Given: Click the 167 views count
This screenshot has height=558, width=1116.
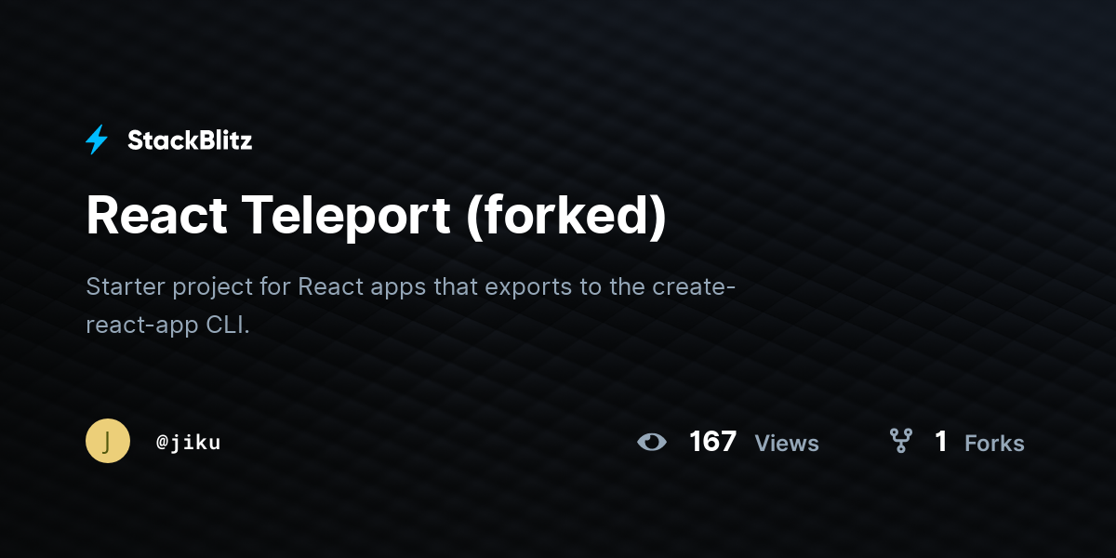Looking at the screenshot, I should (713, 441).
